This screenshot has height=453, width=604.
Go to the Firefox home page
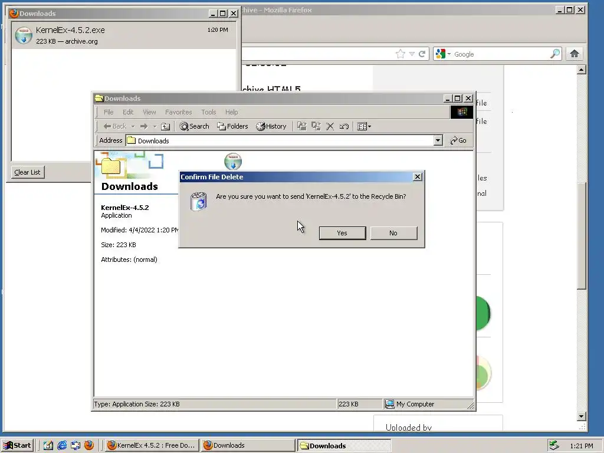575,54
